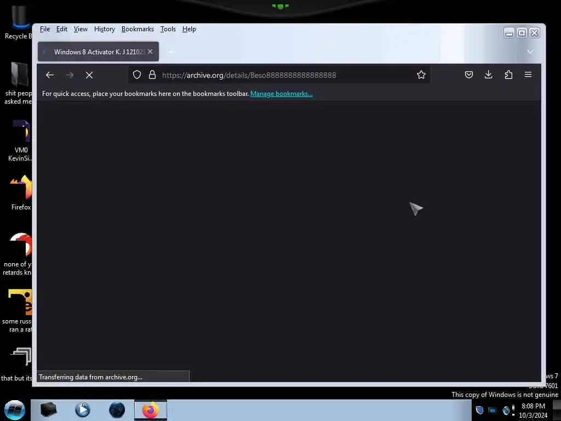Open the black folder taskbar icon
This screenshot has height=421, width=561.
[x=48, y=410]
